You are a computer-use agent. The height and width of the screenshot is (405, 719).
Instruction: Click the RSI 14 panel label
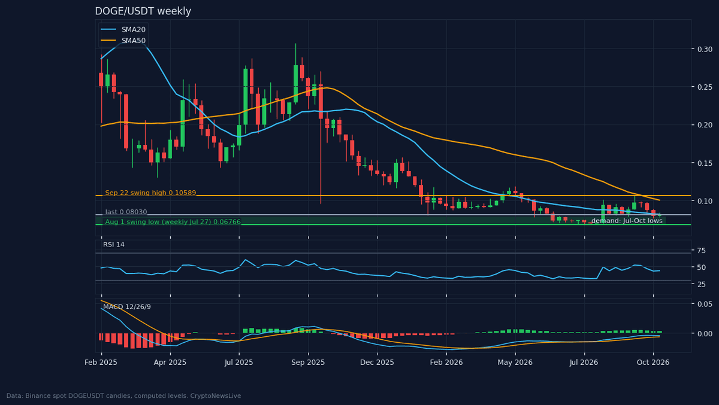click(114, 245)
